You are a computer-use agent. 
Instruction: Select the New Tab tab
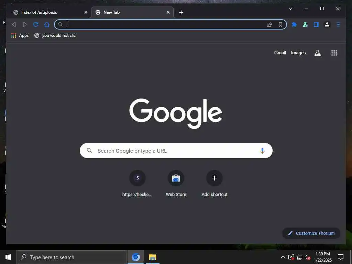tap(132, 12)
